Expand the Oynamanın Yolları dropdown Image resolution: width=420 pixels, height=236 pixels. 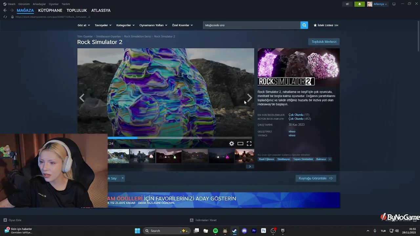(x=153, y=25)
